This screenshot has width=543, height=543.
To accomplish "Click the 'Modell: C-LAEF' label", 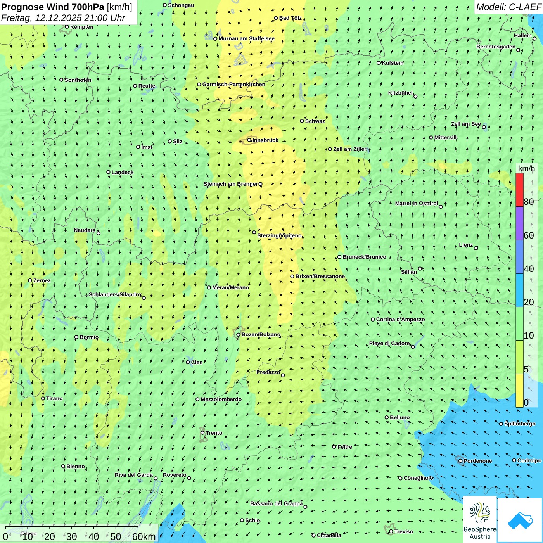I will [x=508, y=7].
